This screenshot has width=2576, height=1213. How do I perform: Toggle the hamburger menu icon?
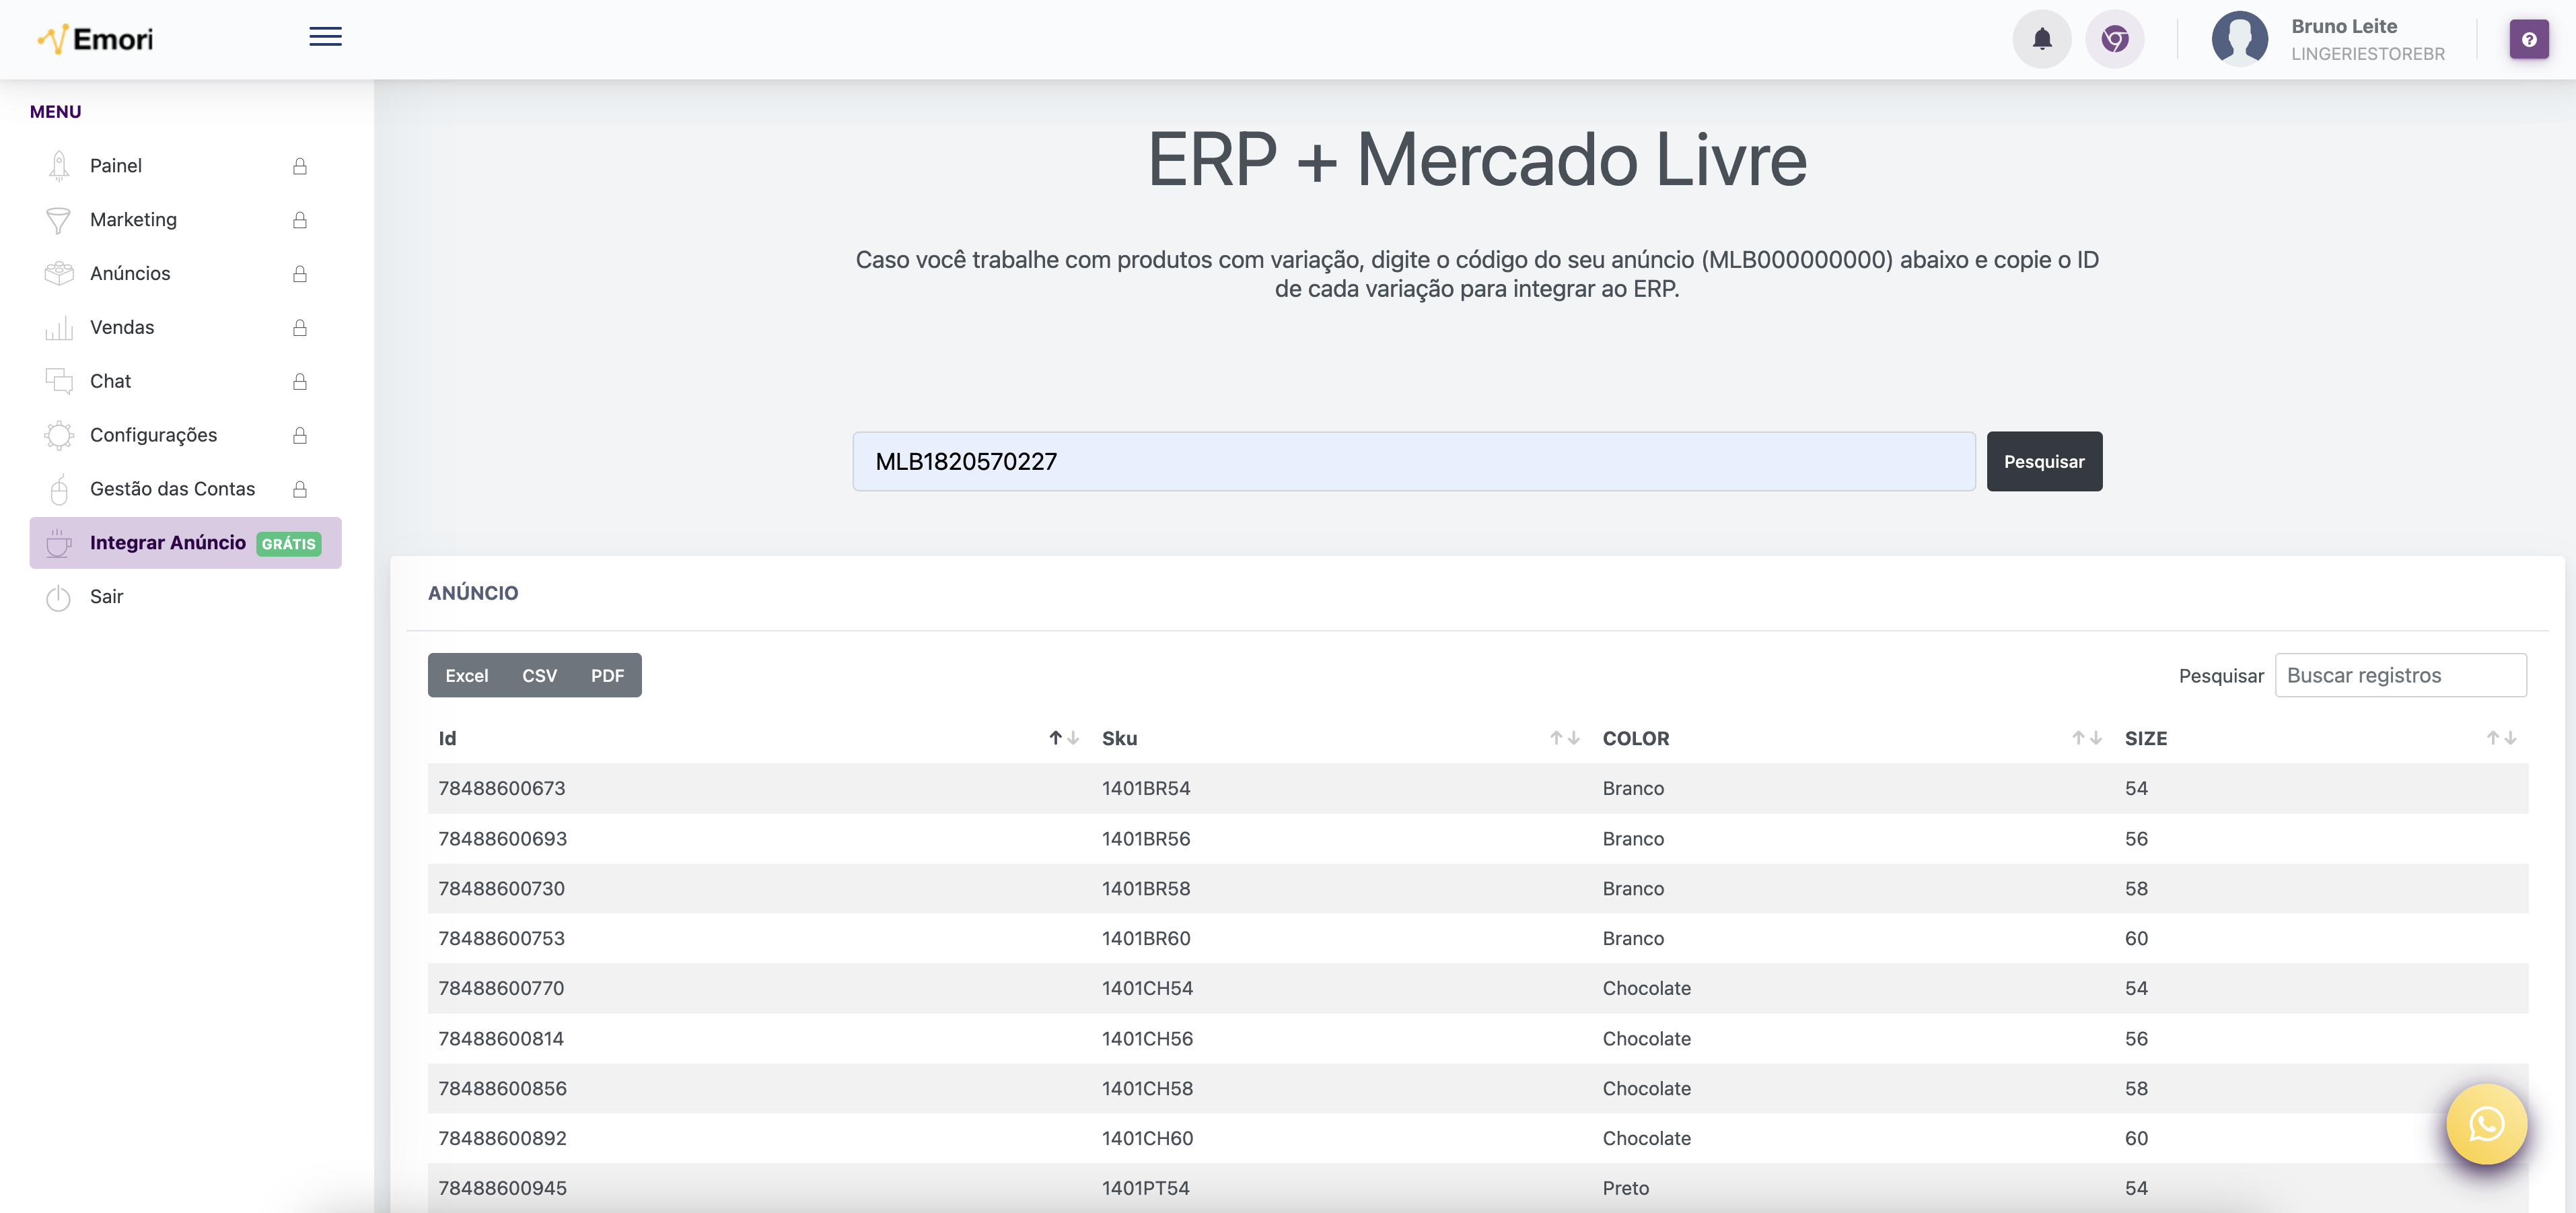(x=325, y=37)
